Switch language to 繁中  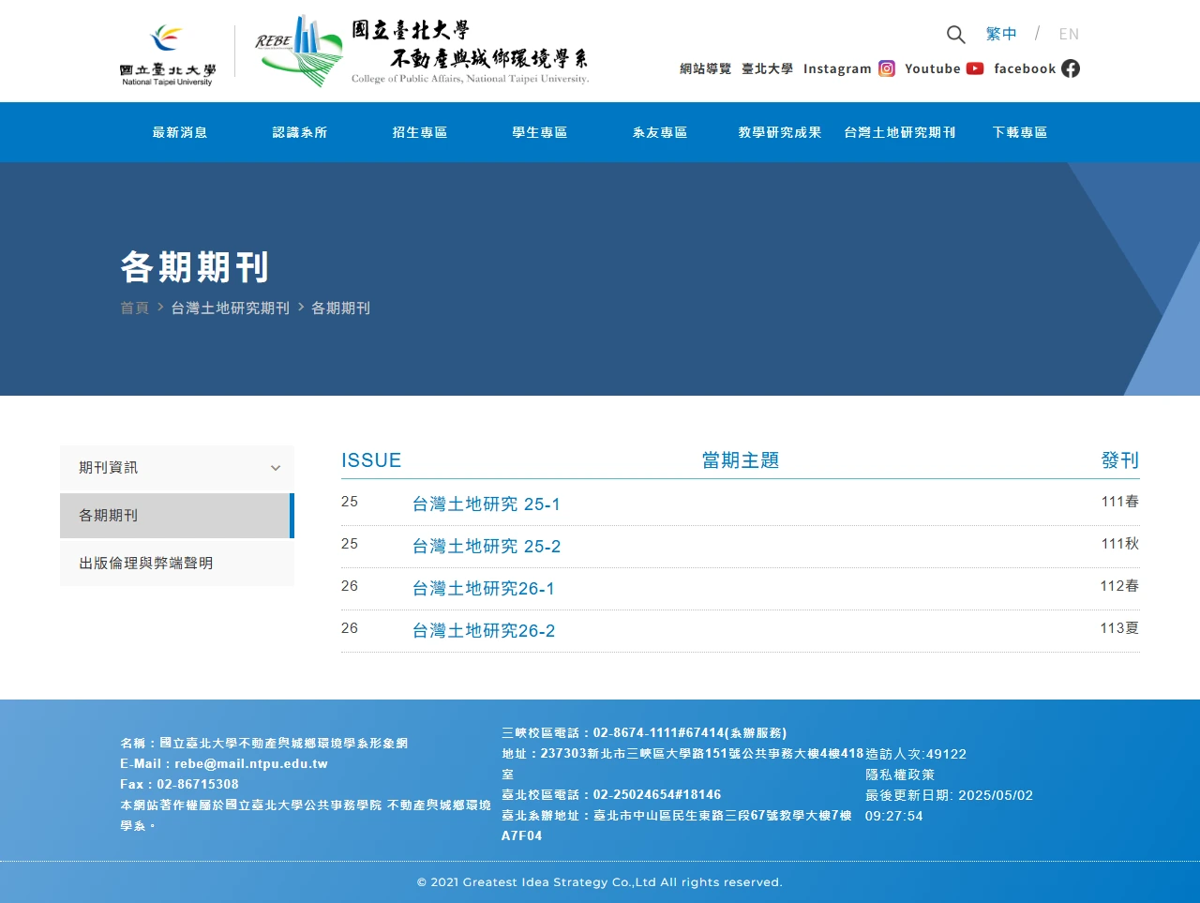pos(1001,34)
